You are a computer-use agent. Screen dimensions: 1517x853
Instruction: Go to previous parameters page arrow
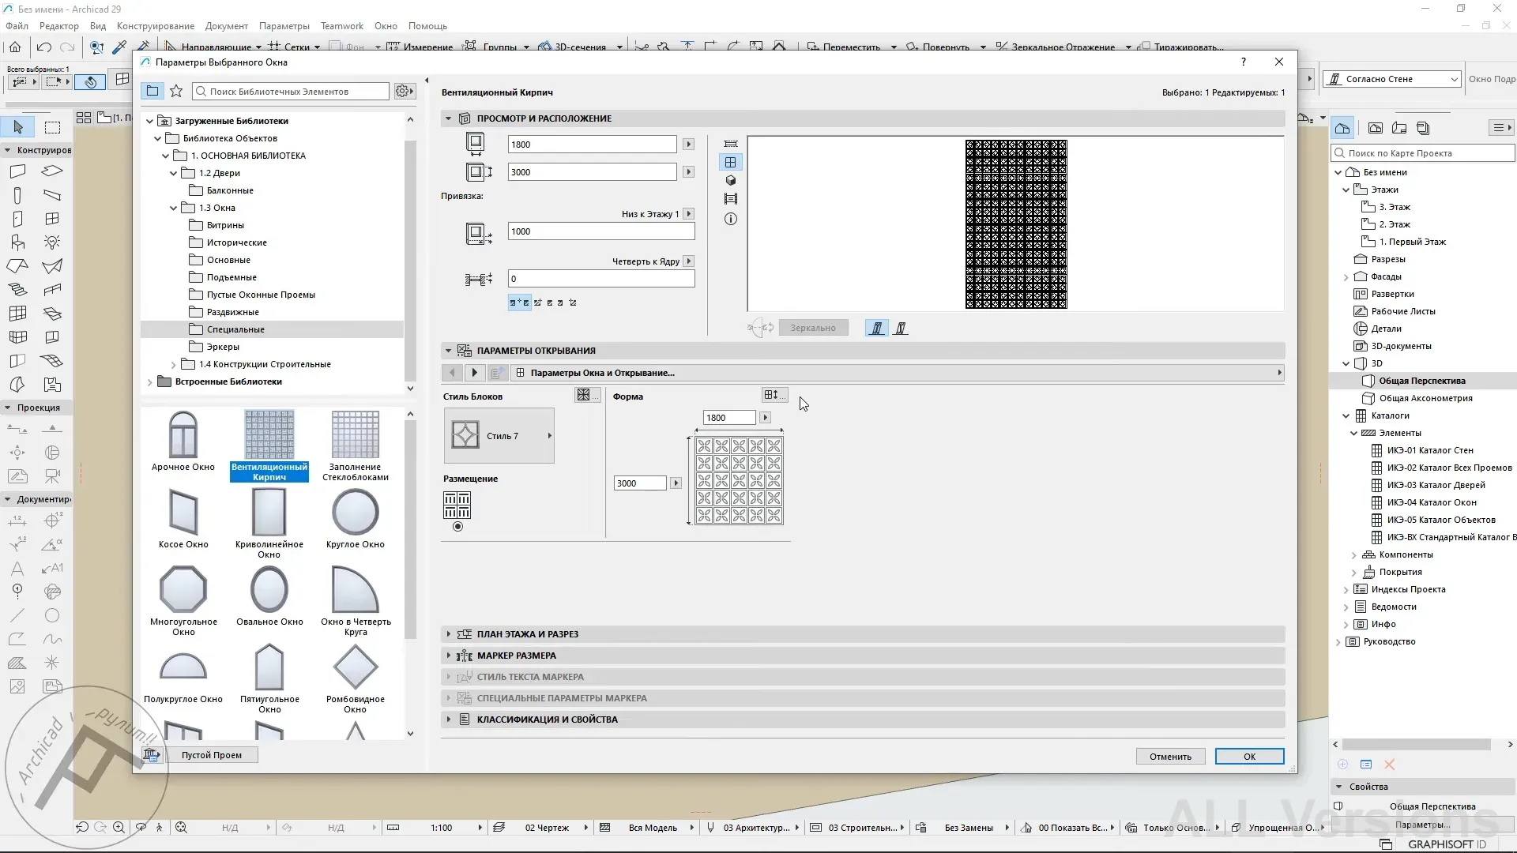[x=452, y=373]
